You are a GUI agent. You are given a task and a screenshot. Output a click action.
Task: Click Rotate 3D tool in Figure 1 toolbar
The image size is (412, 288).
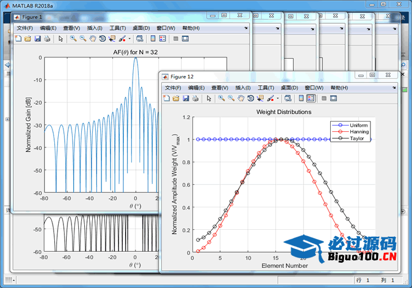(102, 39)
